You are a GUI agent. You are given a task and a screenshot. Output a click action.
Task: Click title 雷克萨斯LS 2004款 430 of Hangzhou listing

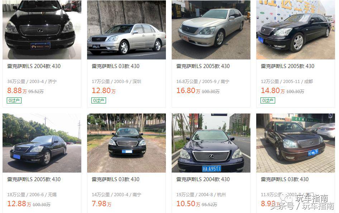point(203,179)
